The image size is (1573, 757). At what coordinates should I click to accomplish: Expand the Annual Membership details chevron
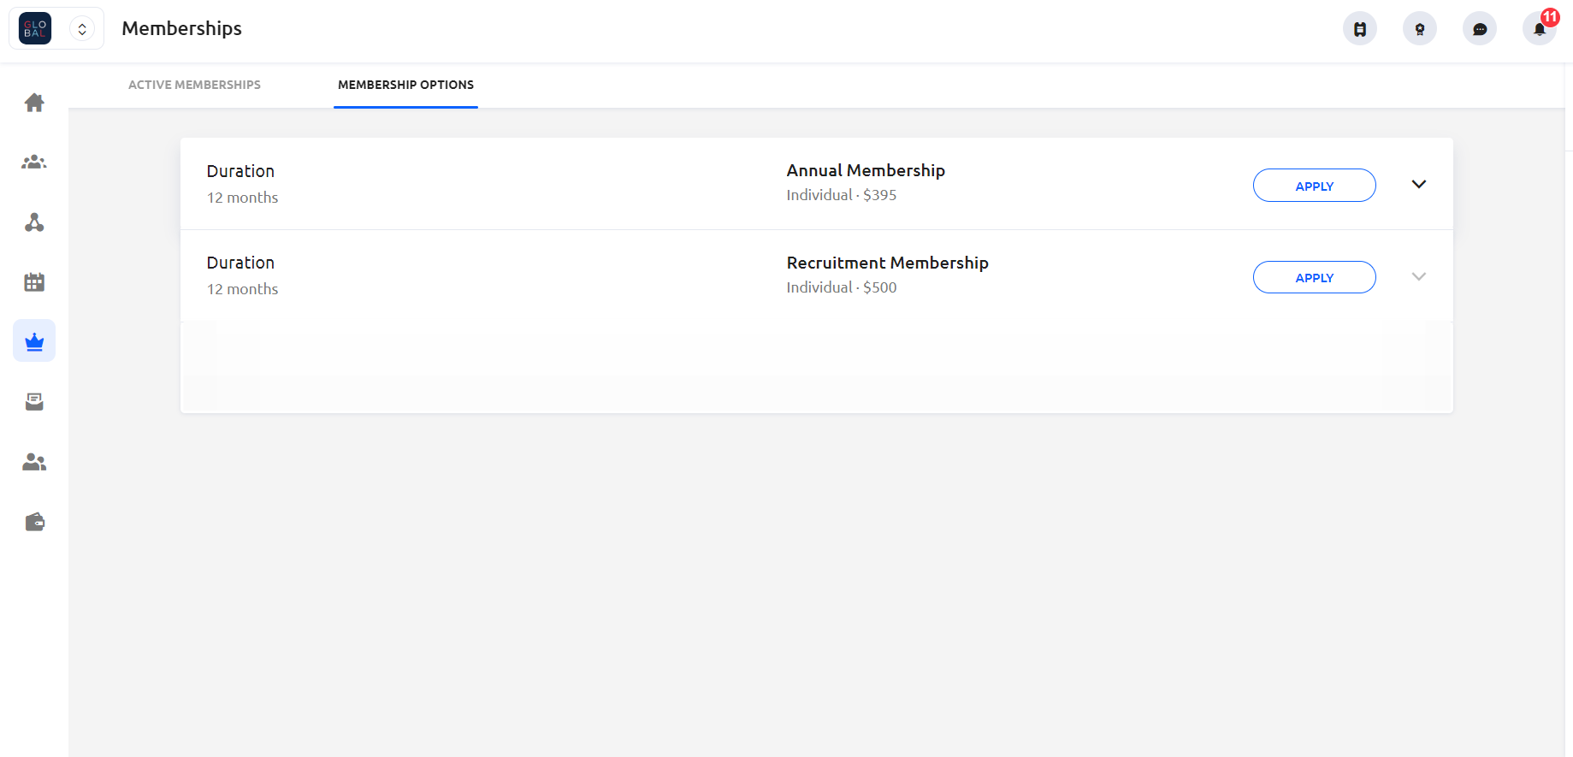coord(1419,185)
